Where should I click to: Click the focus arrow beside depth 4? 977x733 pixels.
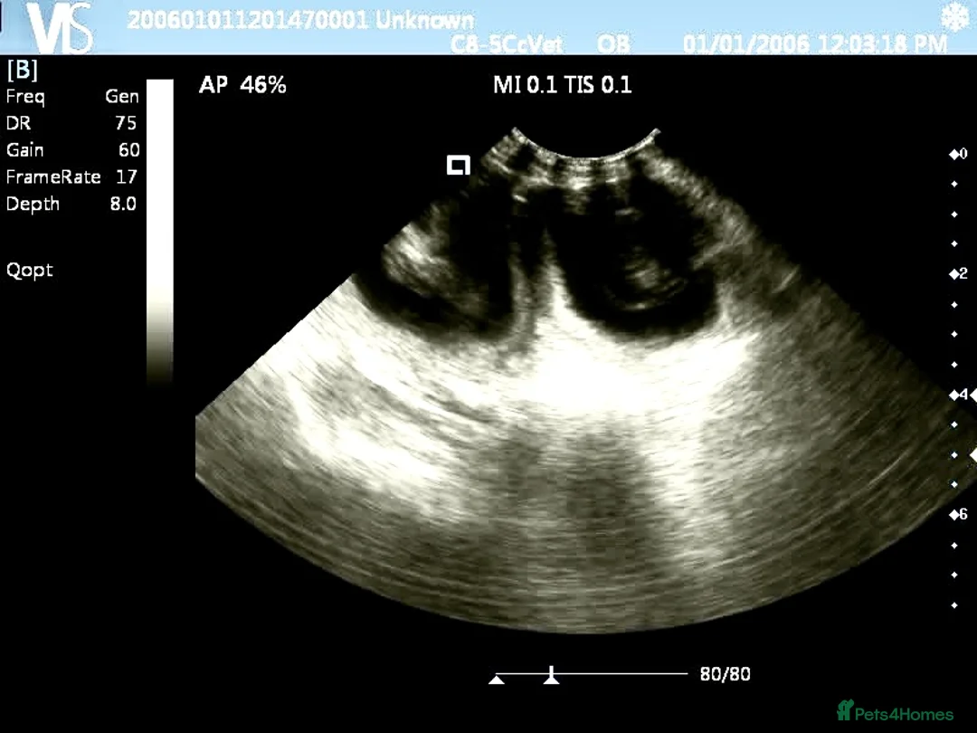[972, 395]
